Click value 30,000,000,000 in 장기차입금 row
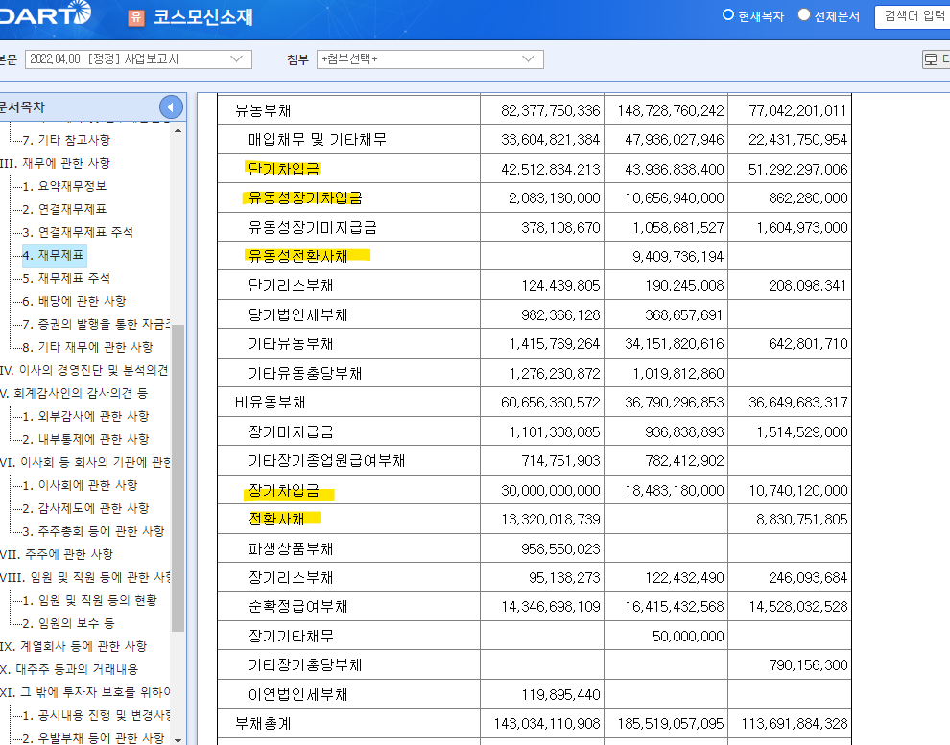950x745 pixels. click(x=550, y=490)
